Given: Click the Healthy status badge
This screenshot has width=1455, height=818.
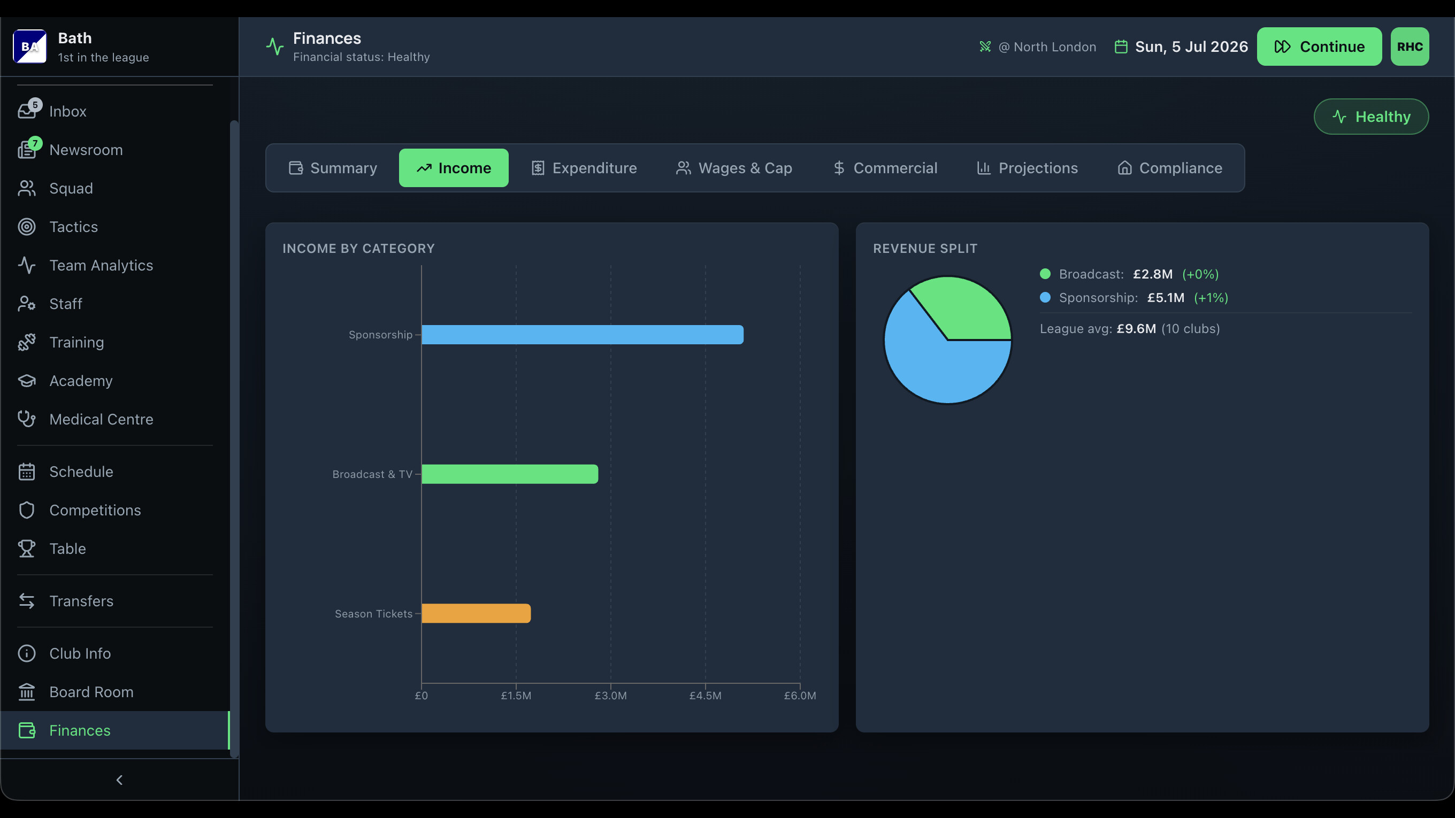Looking at the screenshot, I should tap(1372, 117).
